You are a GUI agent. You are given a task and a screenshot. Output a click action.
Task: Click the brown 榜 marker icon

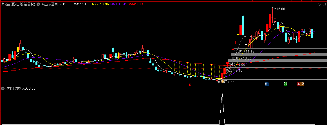(x=302, y=84)
